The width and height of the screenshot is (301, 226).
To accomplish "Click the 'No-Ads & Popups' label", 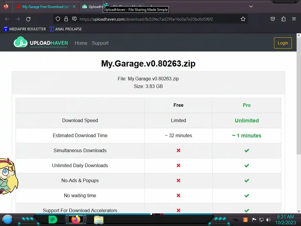I will click(80, 180).
